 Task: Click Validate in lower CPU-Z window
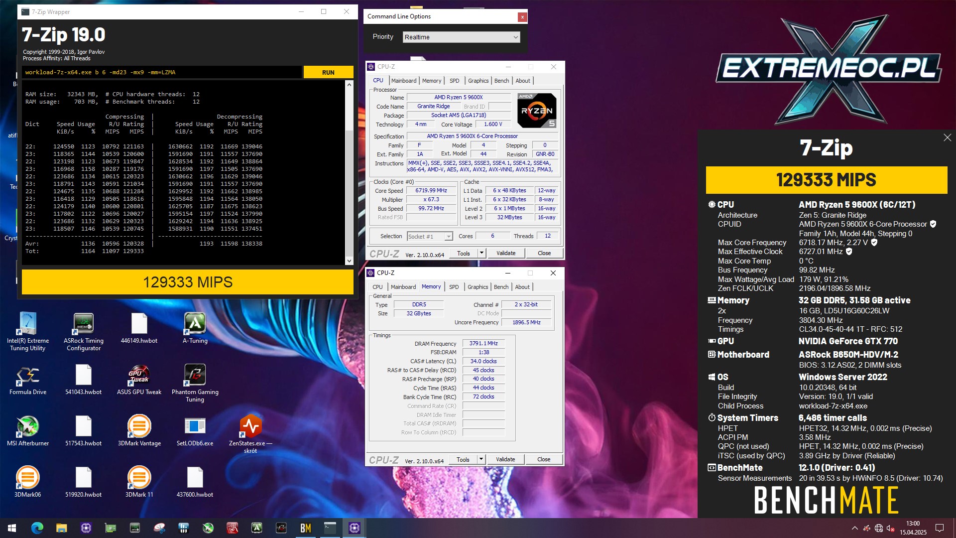pos(505,459)
